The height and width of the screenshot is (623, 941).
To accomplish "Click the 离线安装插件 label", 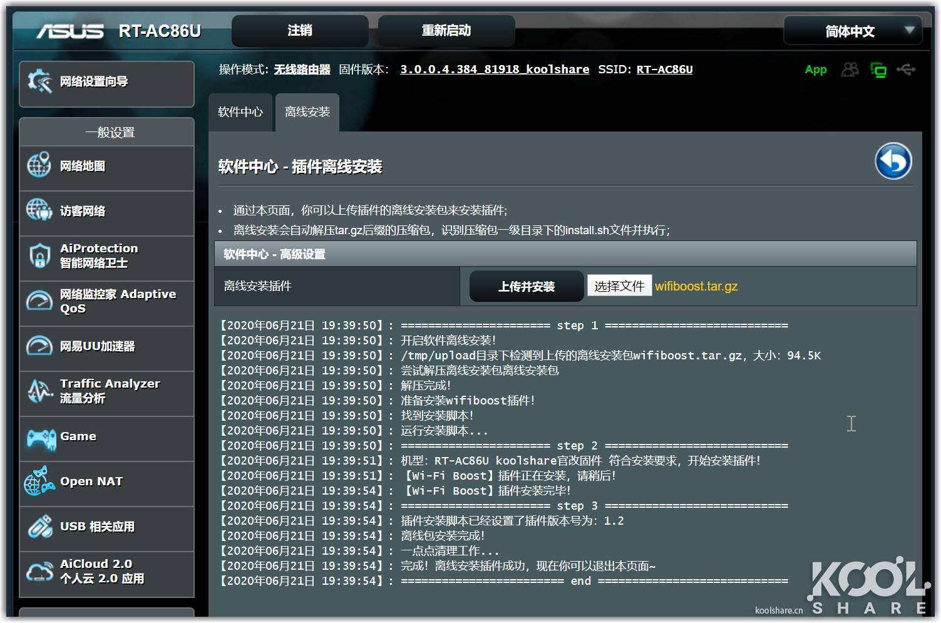I will (258, 286).
